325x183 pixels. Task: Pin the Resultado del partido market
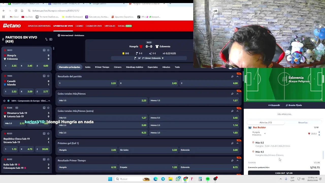tap(232, 76)
